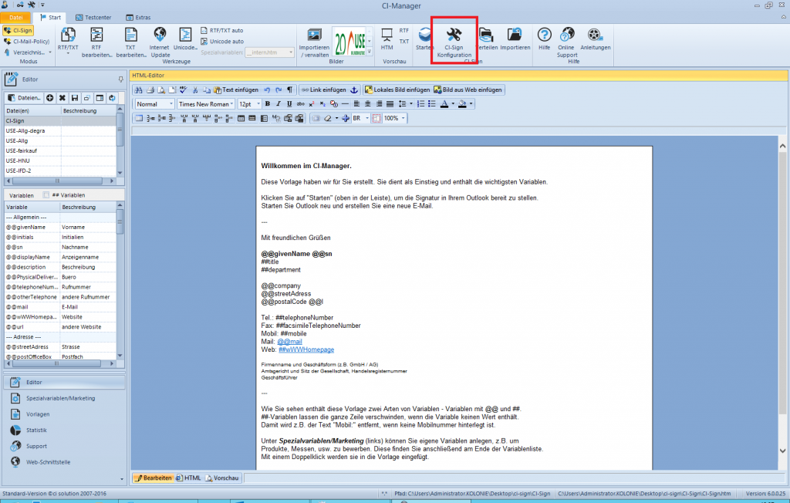Toggle bold formatting in the HTML editor
Image resolution: width=790 pixels, height=503 pixels.
click(267, 104)
